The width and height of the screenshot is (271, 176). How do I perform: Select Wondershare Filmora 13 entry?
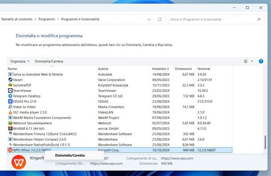[x=45, y=134]
